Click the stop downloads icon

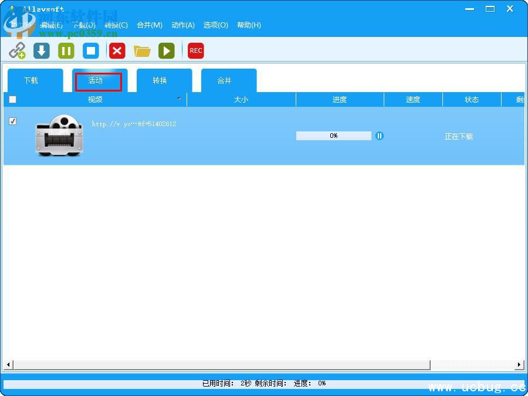click(x=91, y=50)
